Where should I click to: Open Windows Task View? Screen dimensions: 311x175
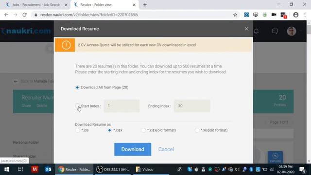pyautogui.click(x=20, y=169)
